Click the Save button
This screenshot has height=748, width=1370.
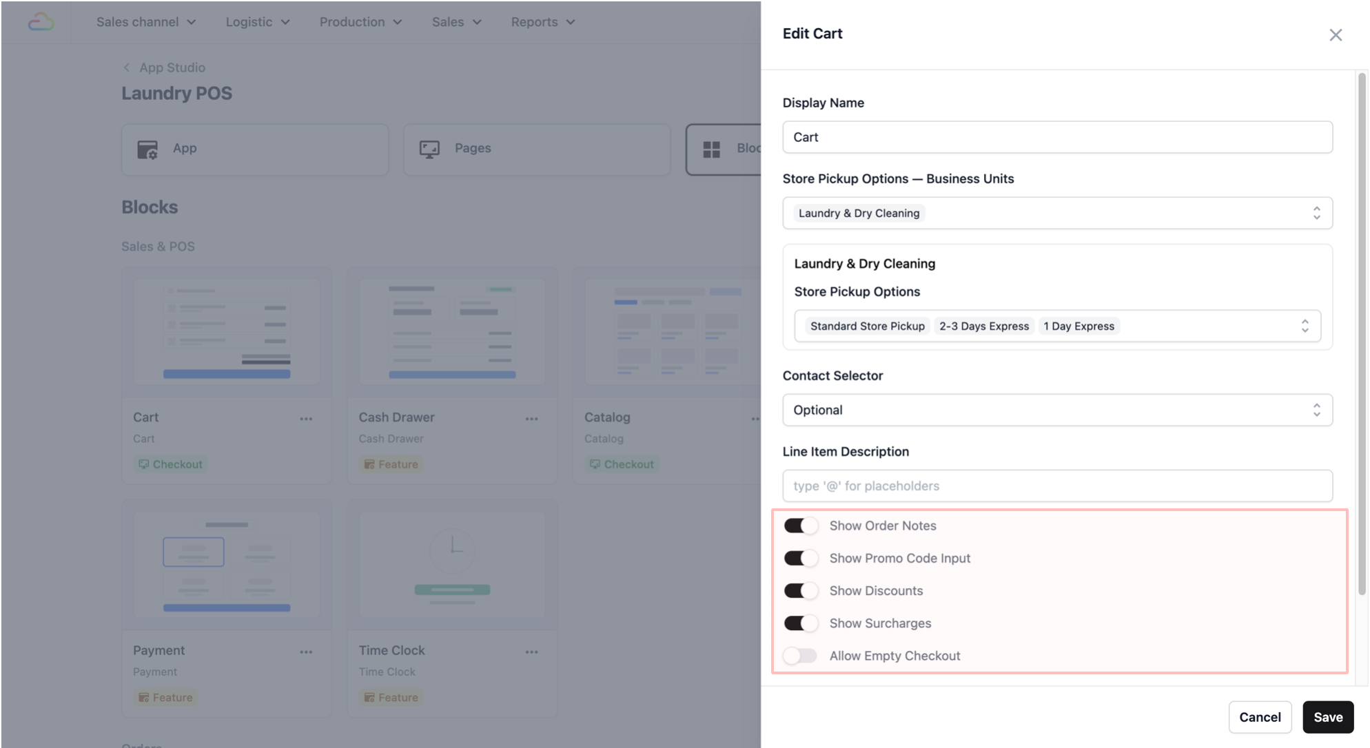point(1327,717)
